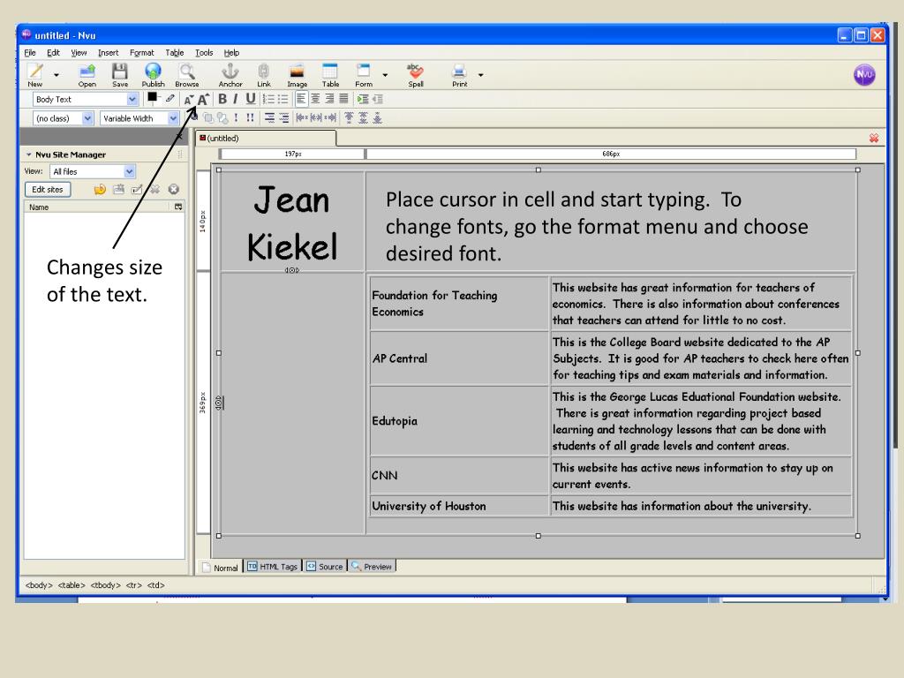This screenshot has height=678, width=904.
Task: Open the Variable Width font dropdown
Action: [x=139, y=118]
